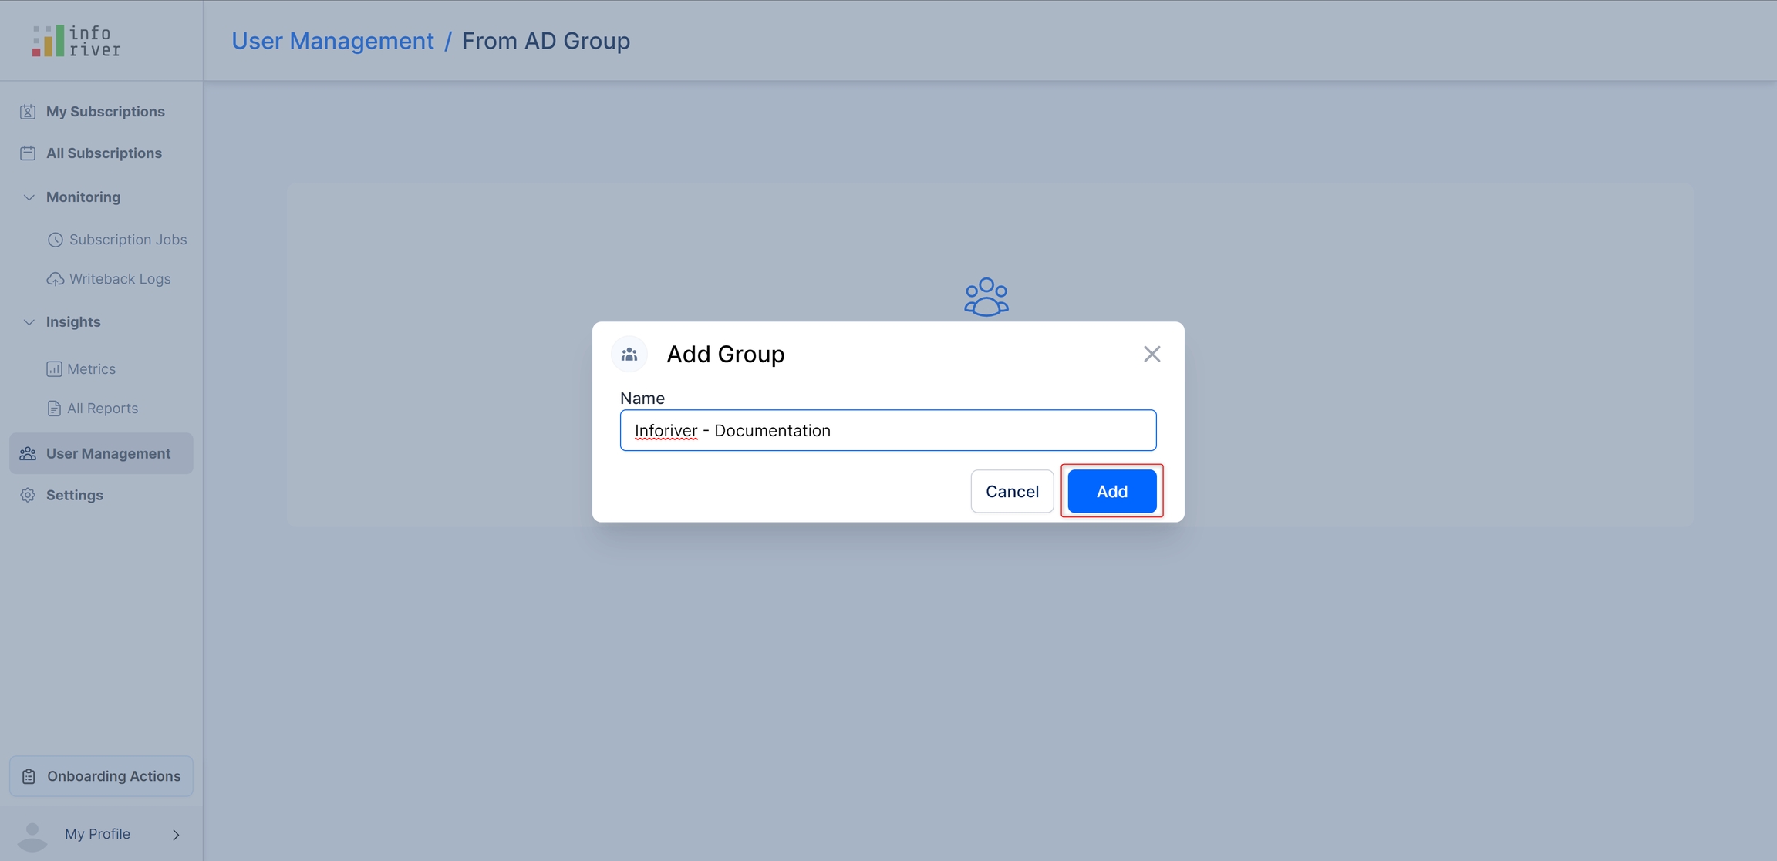Go to User Management breadcrumb link
Screen dimensions: 1777x861
tap(332, 41)
